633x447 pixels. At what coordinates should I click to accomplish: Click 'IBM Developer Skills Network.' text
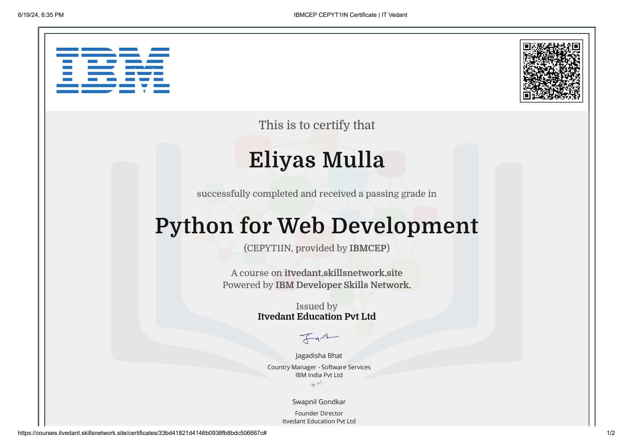tap(343, 285)
